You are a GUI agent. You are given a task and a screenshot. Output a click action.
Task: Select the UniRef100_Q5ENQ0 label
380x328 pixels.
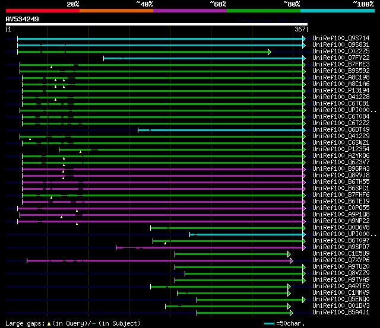tap(341, 300)
